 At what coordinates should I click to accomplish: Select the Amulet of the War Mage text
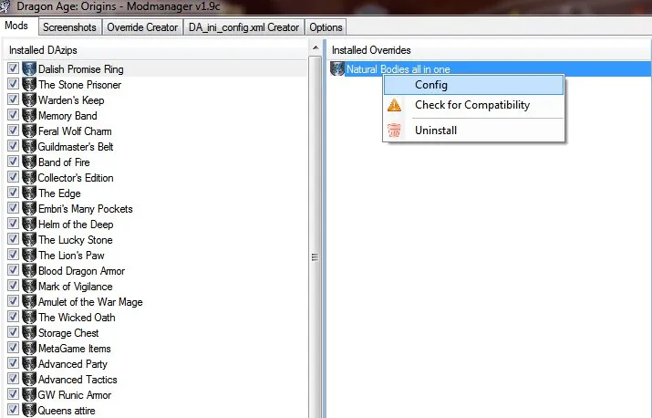tap(90, 302)
